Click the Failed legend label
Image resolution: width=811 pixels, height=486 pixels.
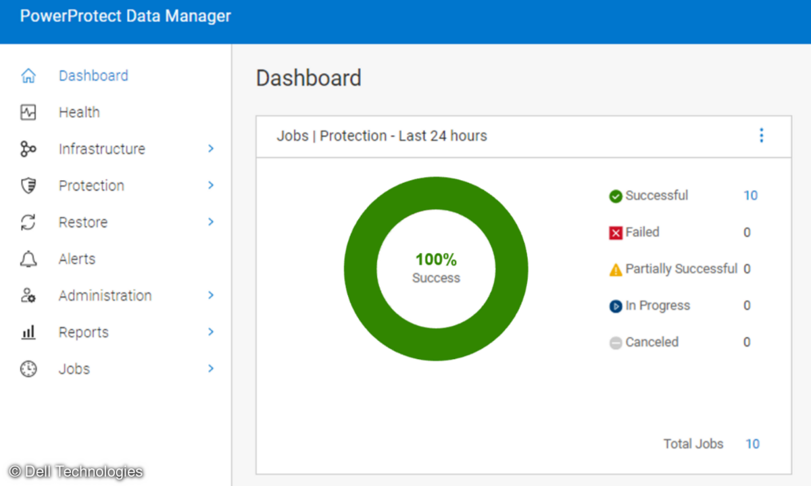(x=642, y=232)
